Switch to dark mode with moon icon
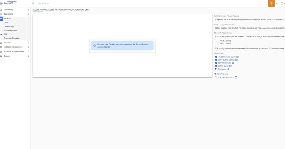The image size is (285, 149). point(277,3)
